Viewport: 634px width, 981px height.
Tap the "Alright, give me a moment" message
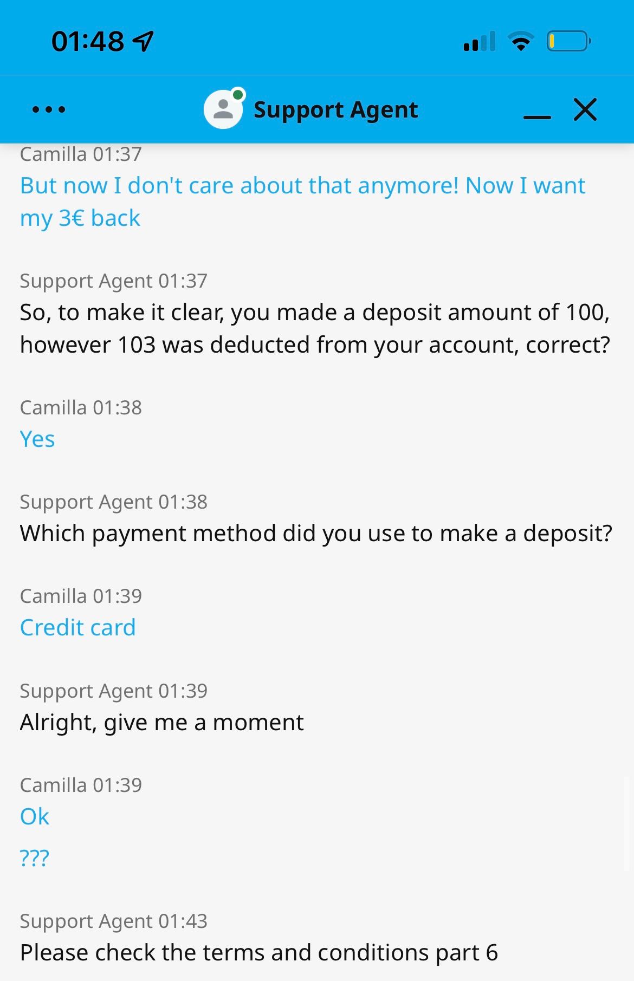162,722
